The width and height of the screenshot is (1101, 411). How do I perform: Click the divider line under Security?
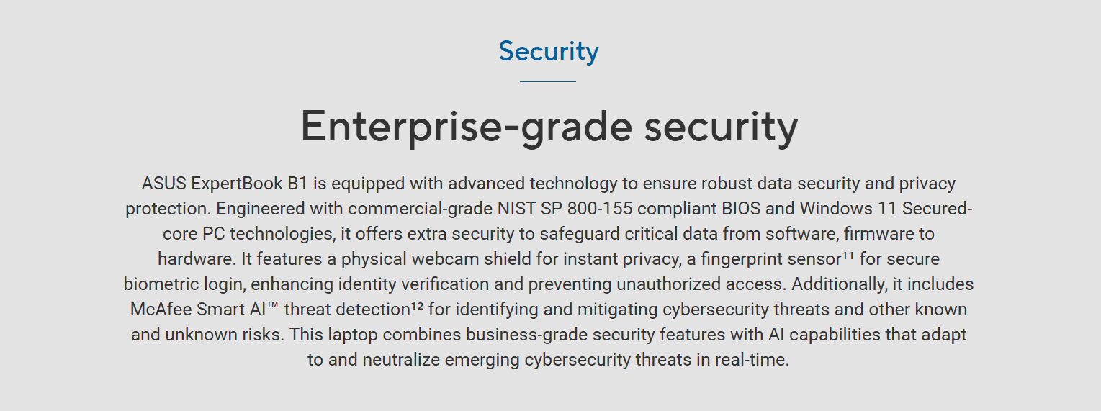[x=548, y=82]
